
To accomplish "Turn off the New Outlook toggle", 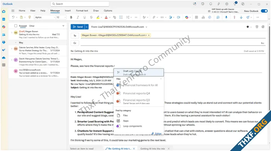I will 264,11.
